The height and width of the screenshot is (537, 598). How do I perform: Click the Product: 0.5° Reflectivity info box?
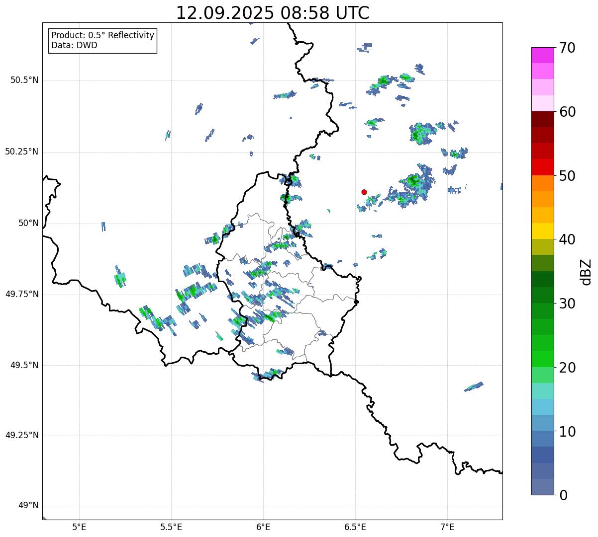102,40
